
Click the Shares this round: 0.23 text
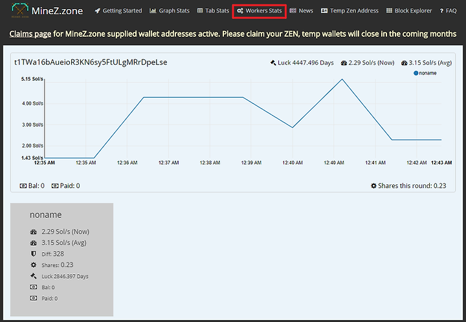[x=412, y=186]
